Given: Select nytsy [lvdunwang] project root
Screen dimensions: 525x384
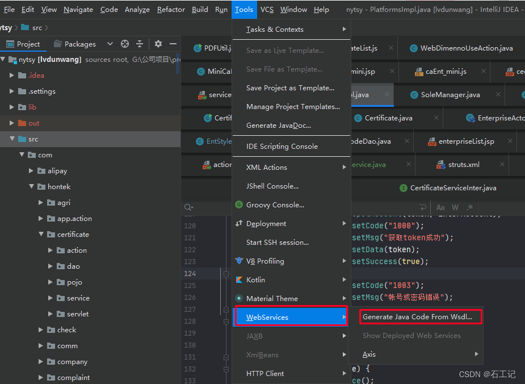Looking at the screenshot, I should (50, 59).
